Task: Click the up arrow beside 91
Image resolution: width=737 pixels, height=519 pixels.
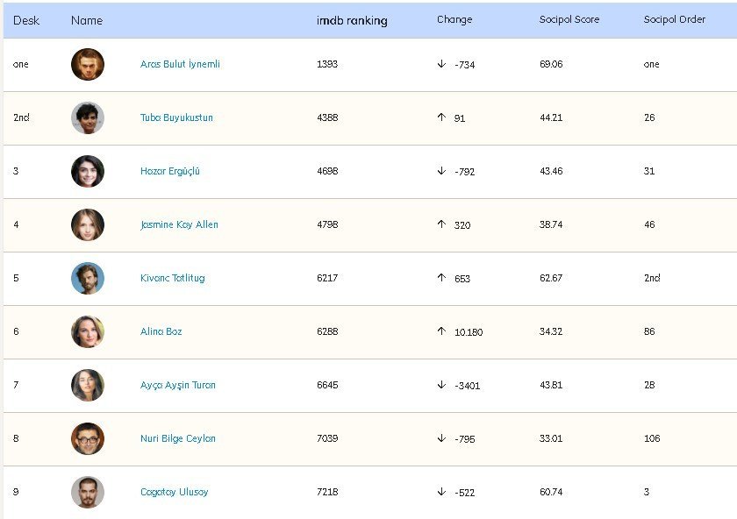Action: coord(441,117)
